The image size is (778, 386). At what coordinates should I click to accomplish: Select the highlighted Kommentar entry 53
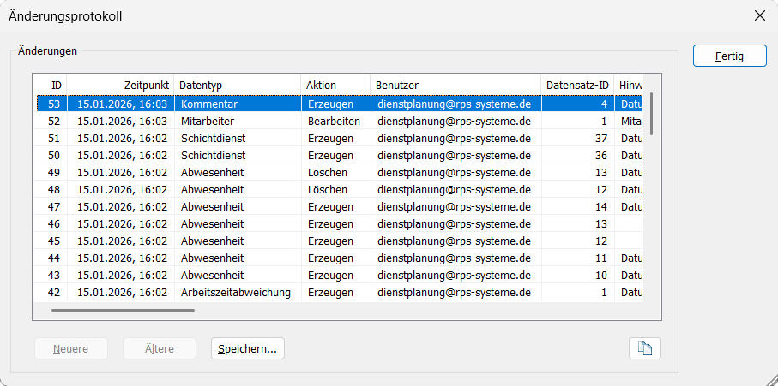340,104
